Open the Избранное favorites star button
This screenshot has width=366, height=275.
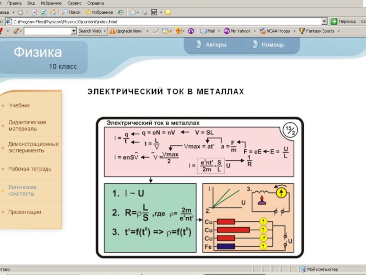[99, 12]
